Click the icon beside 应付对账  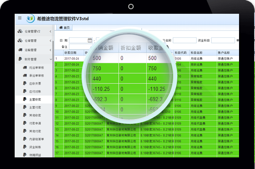pos(25,91)
